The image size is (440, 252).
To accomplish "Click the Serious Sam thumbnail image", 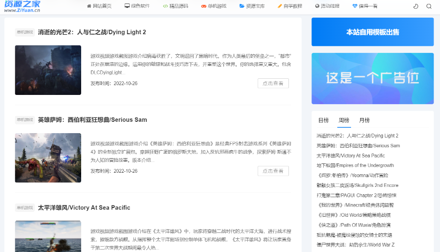I will click(x=48, y=158).
